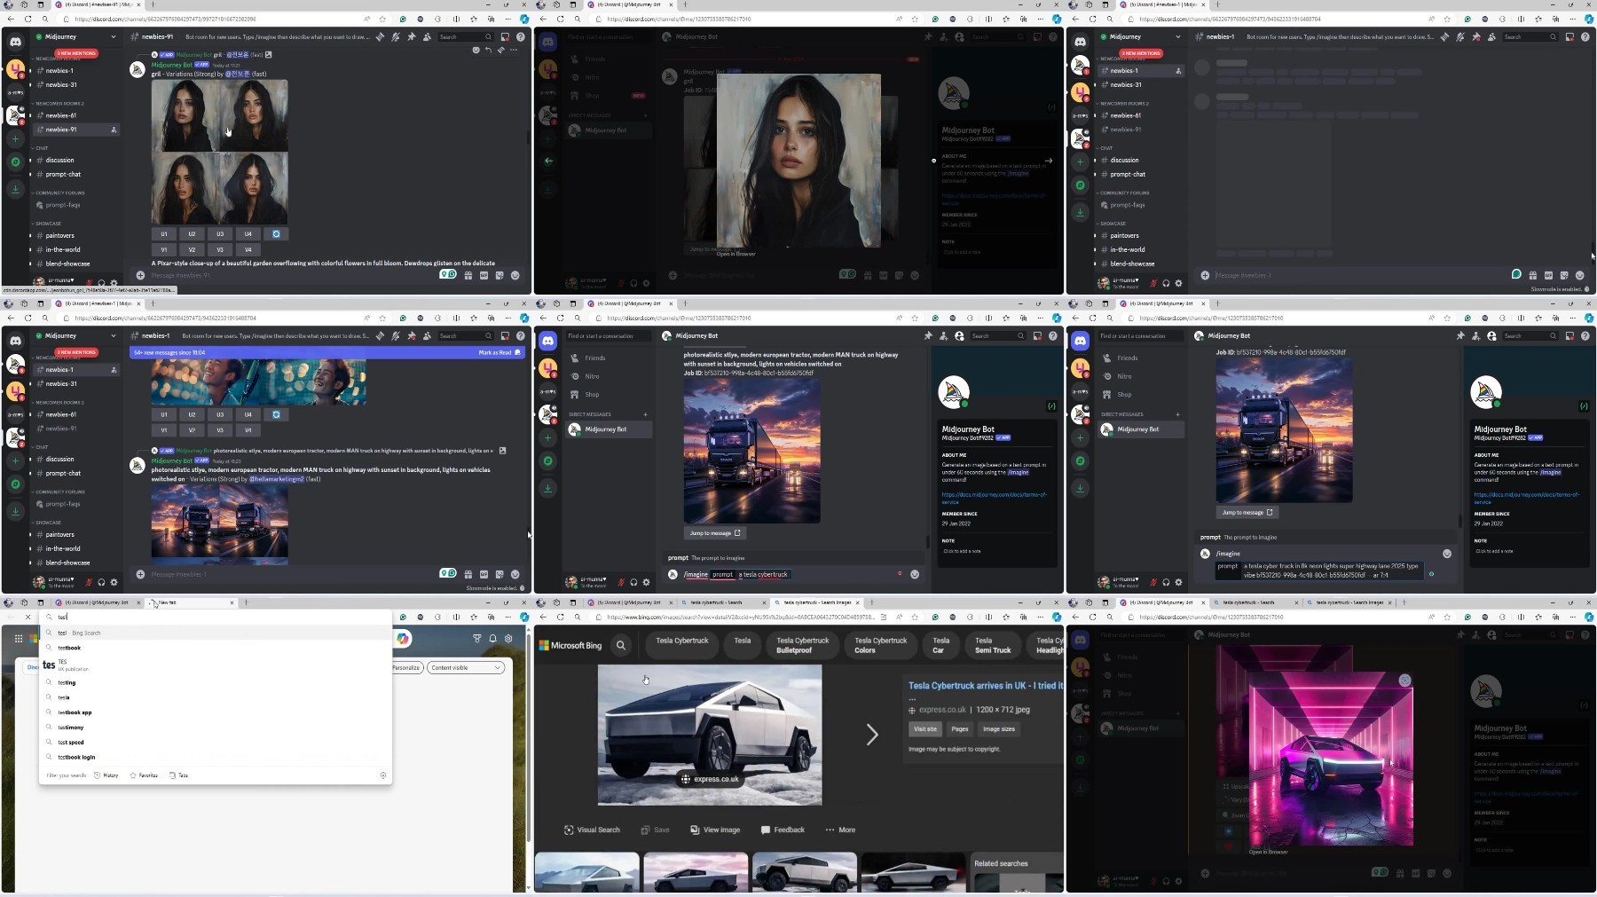1597x897 pixels.
Task: Open Visual Search under the Bing Cybertruck image
Action: [592, 830]
